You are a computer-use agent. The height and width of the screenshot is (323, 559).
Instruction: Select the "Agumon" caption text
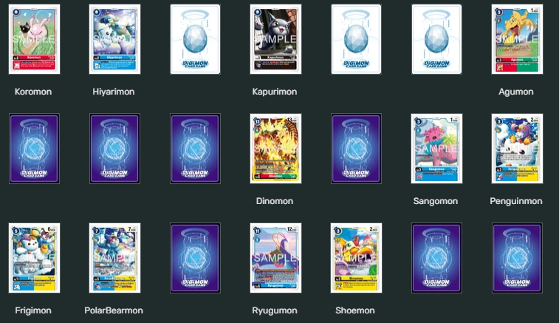516,92
